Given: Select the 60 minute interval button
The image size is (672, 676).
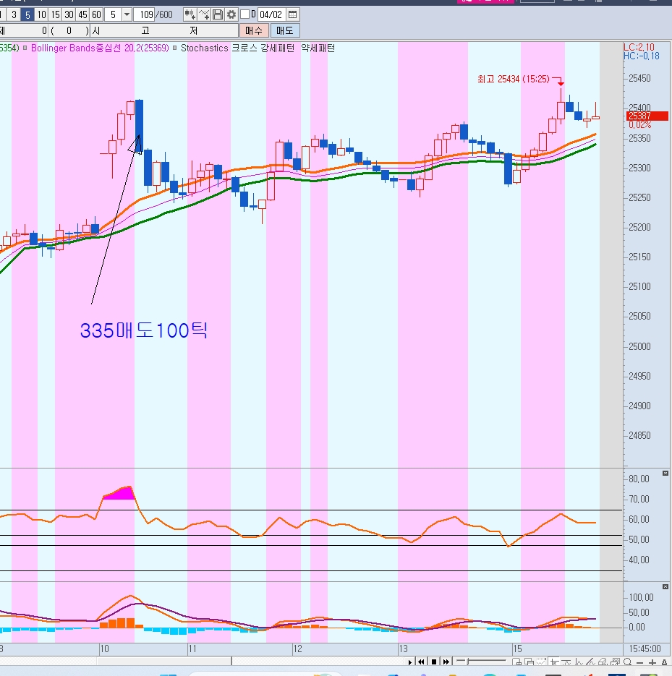Looking at the screenshot, I should tap(96, 14).
